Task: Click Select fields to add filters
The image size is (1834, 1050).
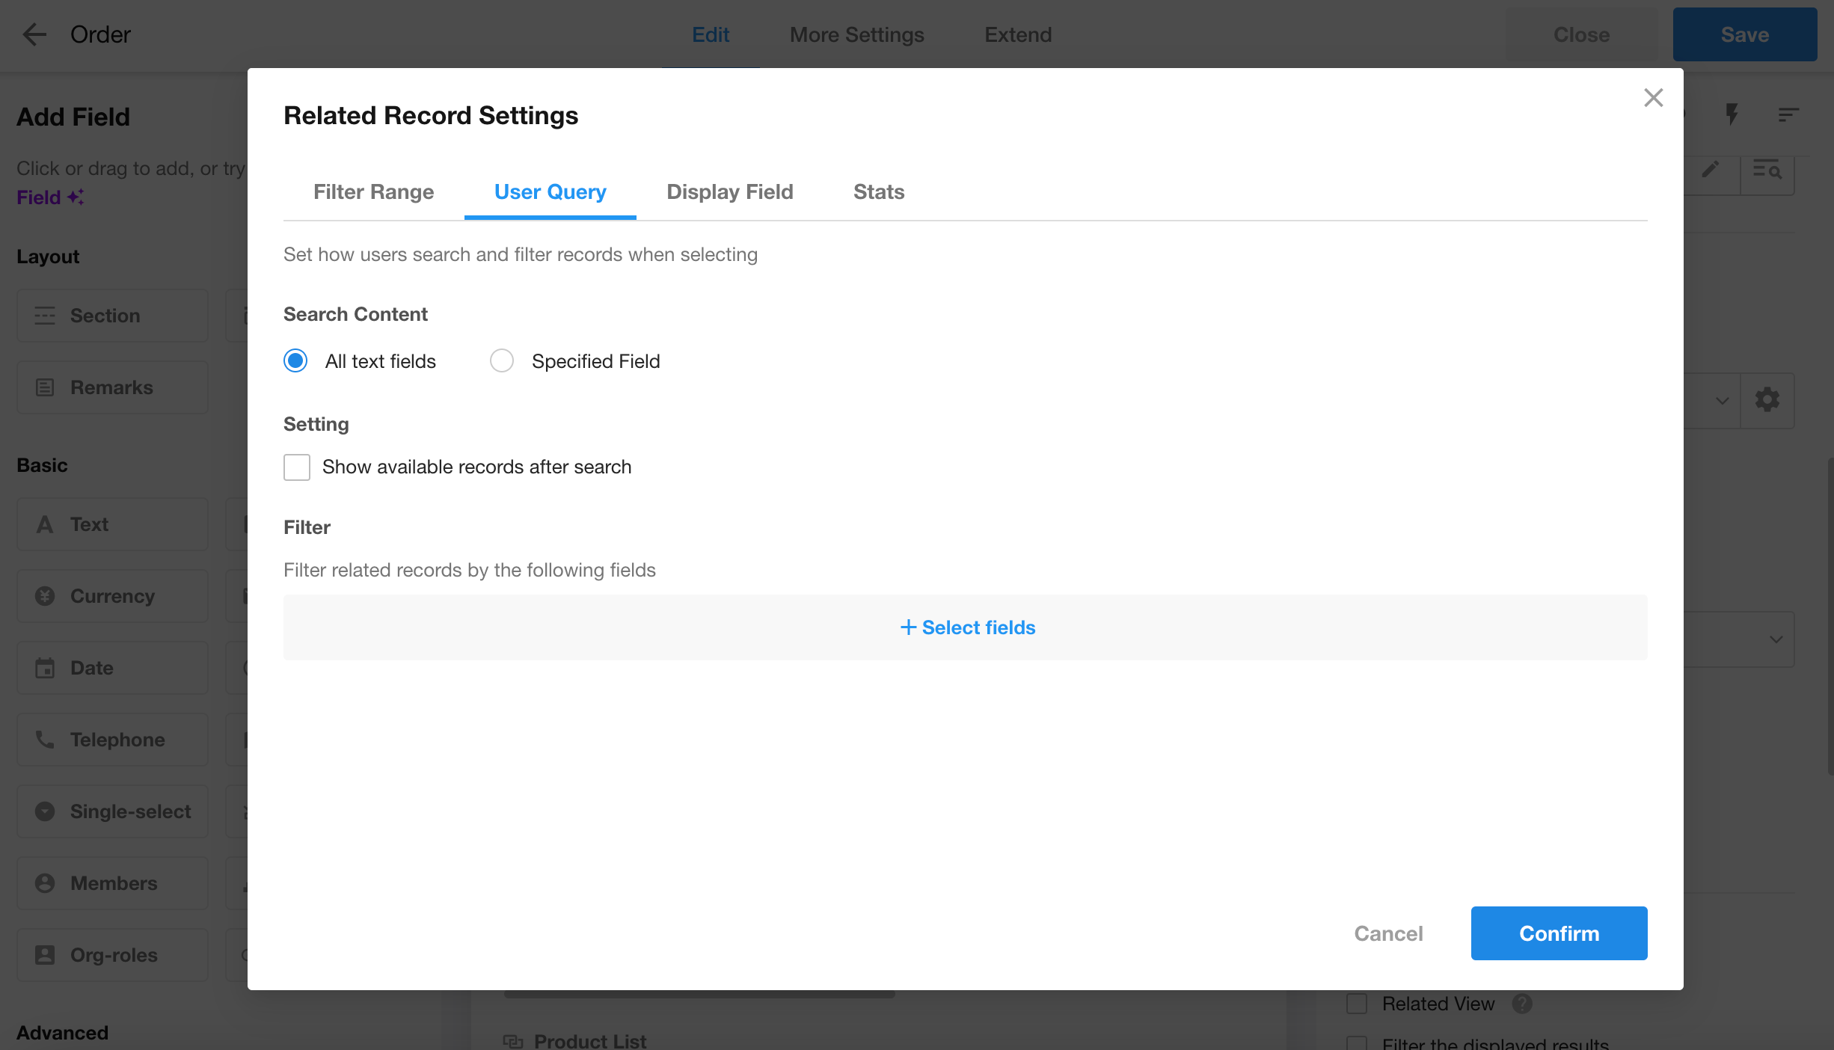Action: pyautogui.click(x=966, y=627)
